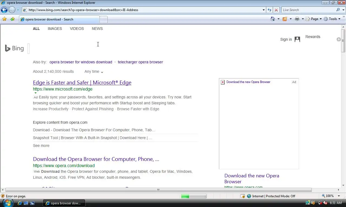Switch to the VIDEOS search tab
Screen dimensions: 346x207
click(77, 29)
